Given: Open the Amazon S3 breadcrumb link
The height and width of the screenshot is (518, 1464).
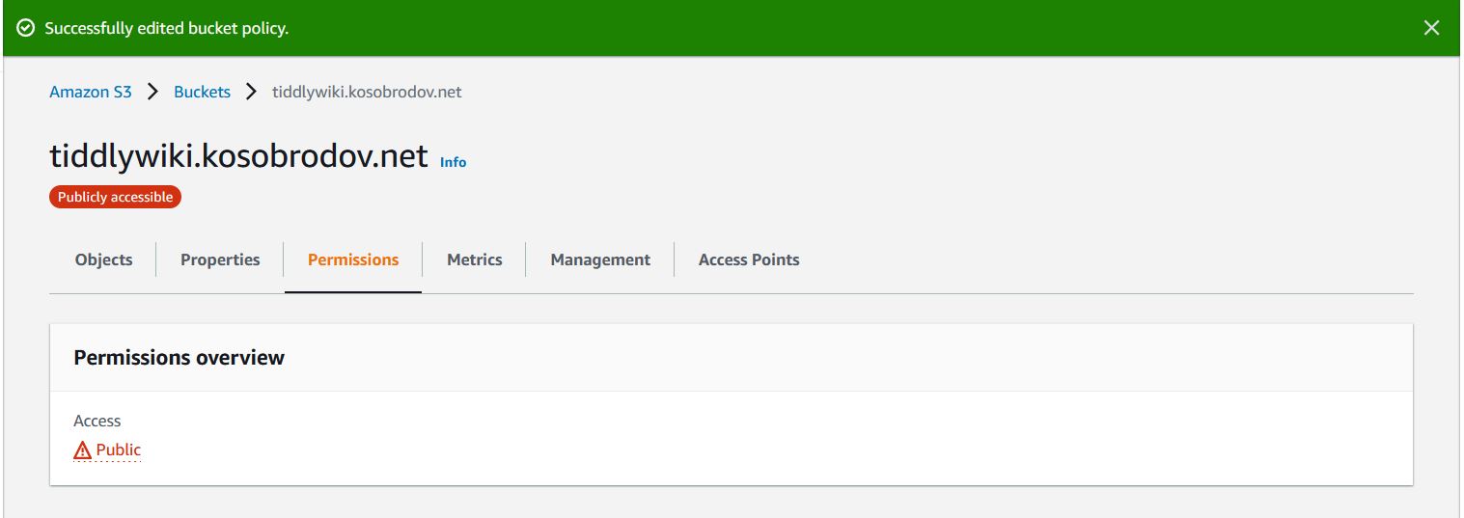Looking at the screenshot, I should [x=91, y=92].
